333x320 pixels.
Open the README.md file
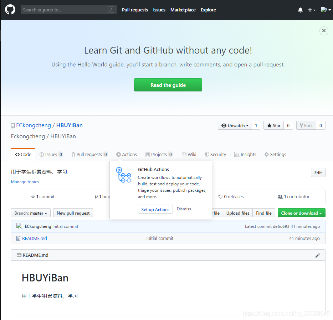click(x=34, y=238)
